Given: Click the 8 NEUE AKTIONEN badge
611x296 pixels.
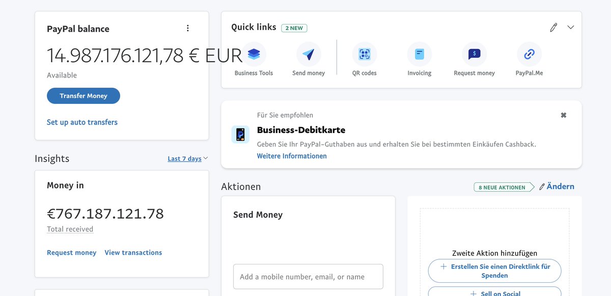Looking at the screenshot, I should click(x=504, y=187).
